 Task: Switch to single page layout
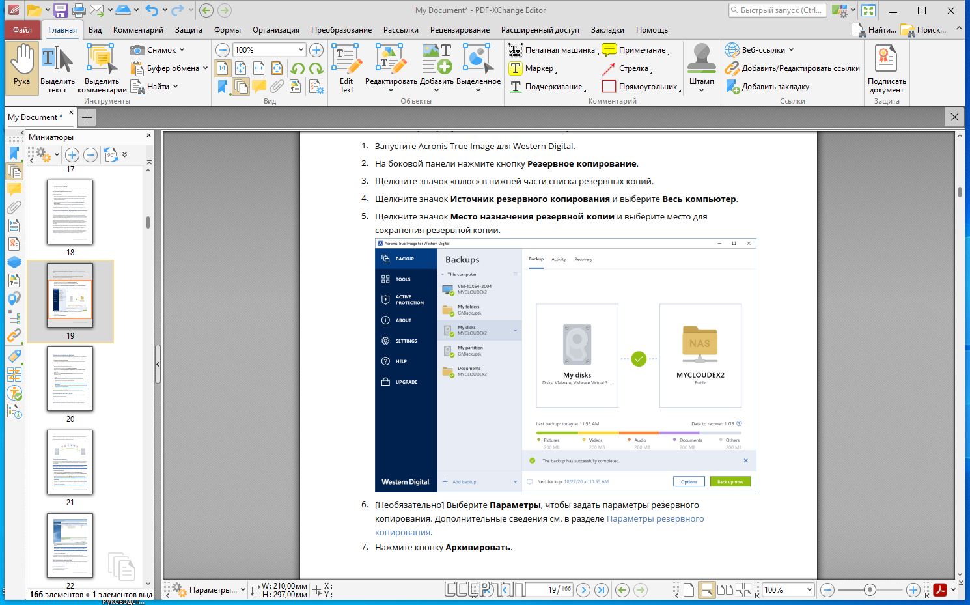[x=689, y=590]
